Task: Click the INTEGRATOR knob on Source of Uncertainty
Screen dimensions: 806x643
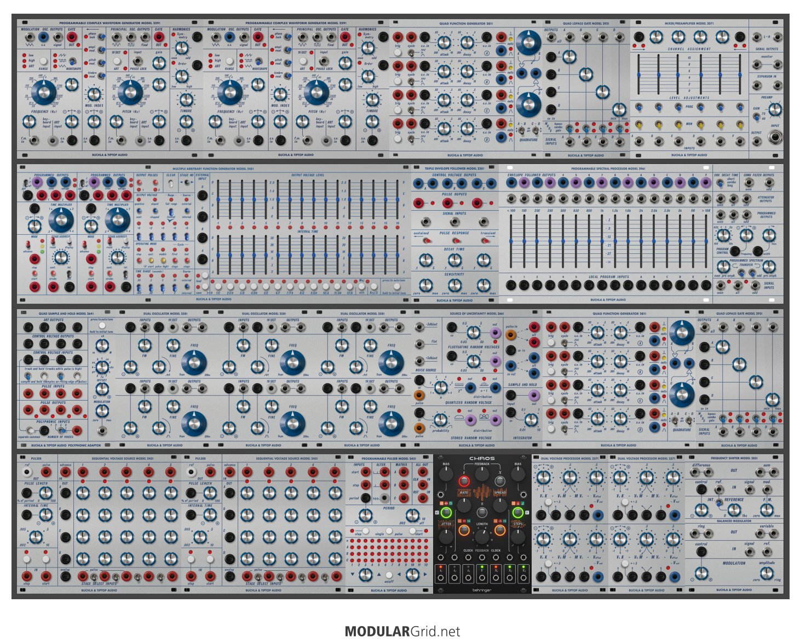Action: (531, 419)
